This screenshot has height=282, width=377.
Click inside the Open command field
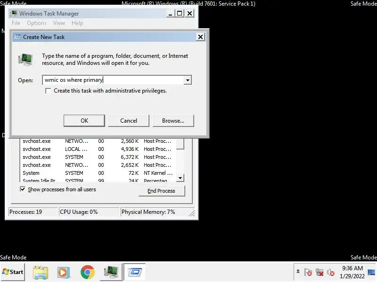tap(113, 80)
